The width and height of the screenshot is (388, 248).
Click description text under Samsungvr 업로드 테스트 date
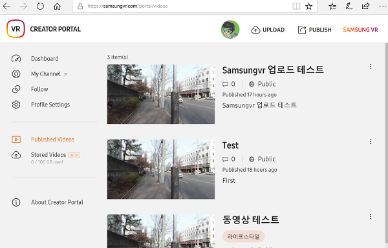[x=259, y=105]
